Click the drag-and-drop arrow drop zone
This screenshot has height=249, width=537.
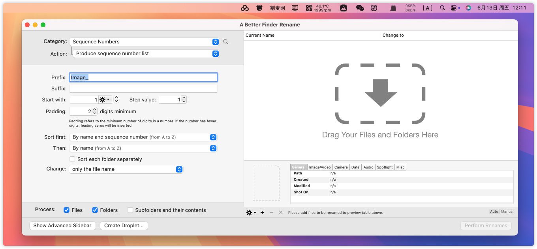(x=380, y=94)
